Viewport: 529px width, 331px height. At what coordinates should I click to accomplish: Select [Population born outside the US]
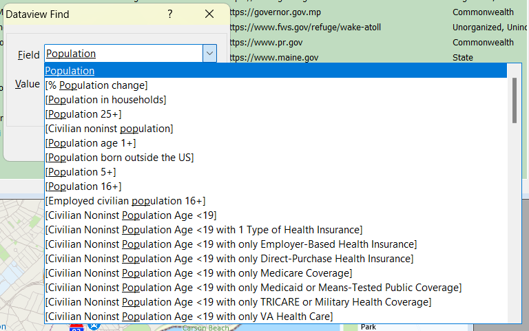[x=119, y=158]
